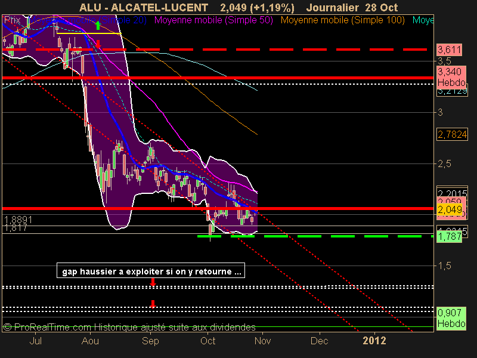Click the yellow 2,049 current price tag

[450, 209]
